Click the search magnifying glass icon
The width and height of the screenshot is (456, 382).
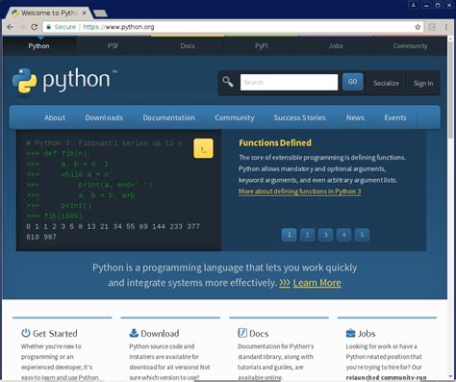(228, 82)
